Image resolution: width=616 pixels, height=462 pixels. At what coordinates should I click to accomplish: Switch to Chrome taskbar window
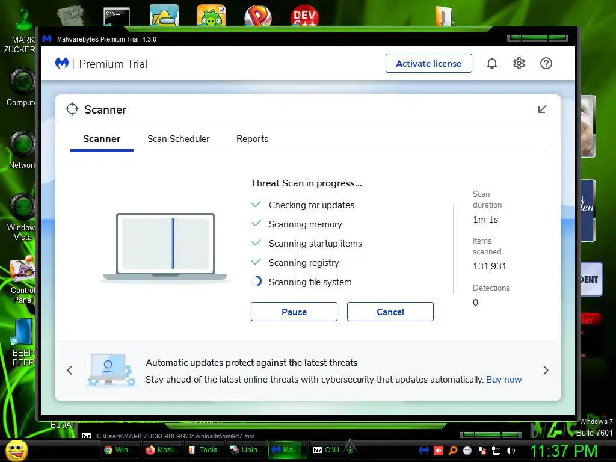click(119, 450)
